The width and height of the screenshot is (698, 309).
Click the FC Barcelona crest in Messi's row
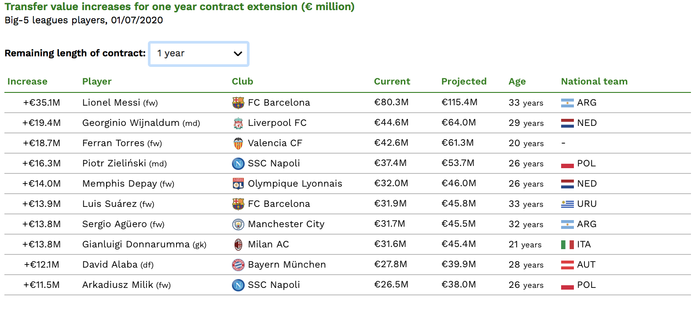[238, 103]
